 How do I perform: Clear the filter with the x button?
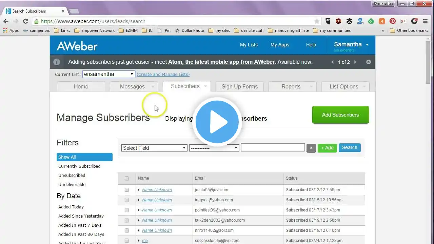coord(311,148)
